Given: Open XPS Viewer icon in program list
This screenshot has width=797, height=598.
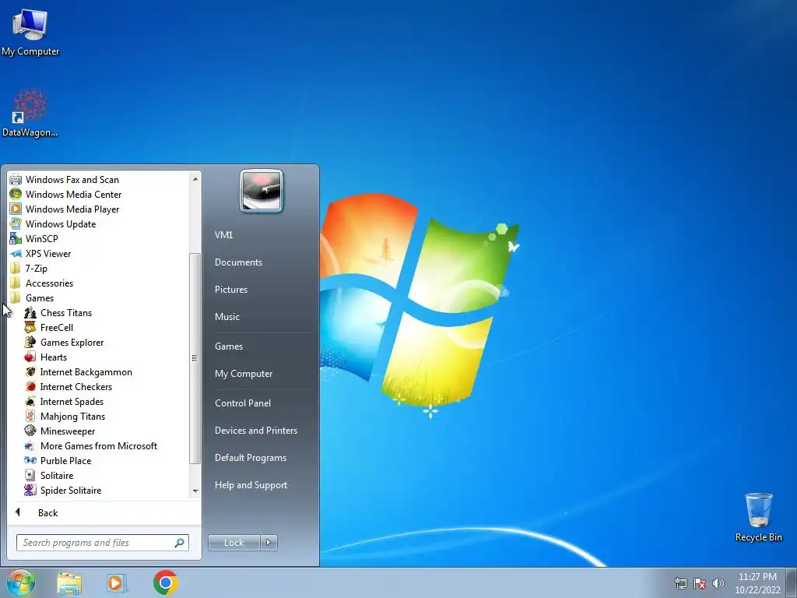Looking at the screenshot, I should point(16,253).
